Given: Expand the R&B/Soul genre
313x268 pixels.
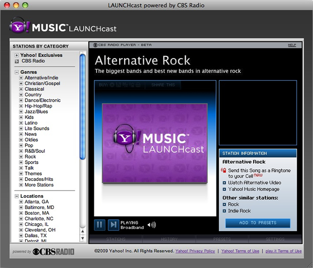Looking at the screenshot, I should point(21,151).
